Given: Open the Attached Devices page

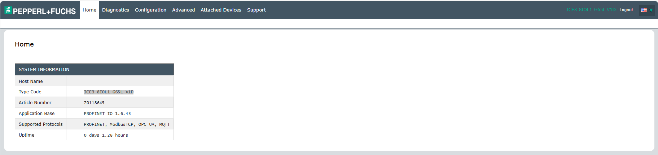Looking at the screenshot, I should [x=221, y=10].
